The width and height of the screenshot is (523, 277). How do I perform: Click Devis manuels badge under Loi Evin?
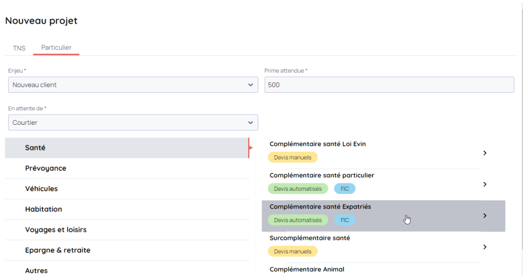tap(293, 158)
